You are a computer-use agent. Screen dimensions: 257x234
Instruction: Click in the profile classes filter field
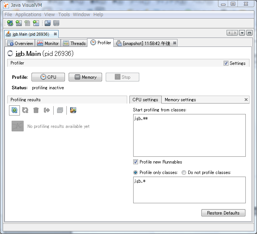pos(189,190)
